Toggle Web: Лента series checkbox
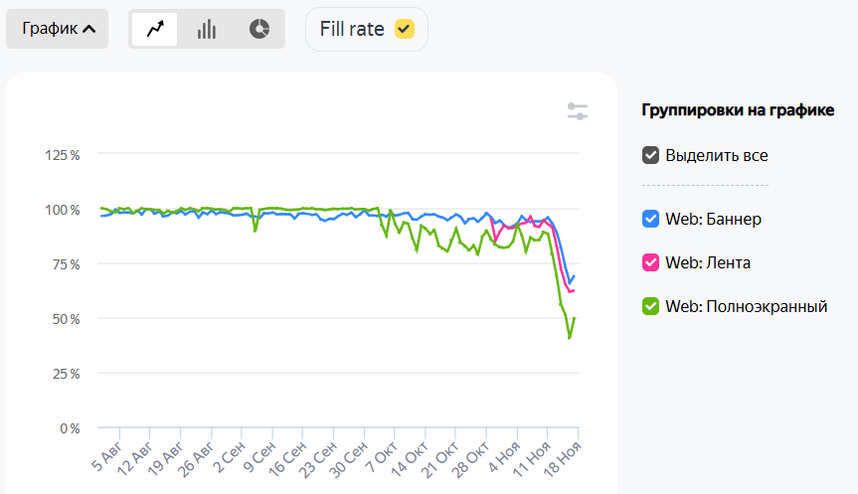858x494 pixels. 651,262
